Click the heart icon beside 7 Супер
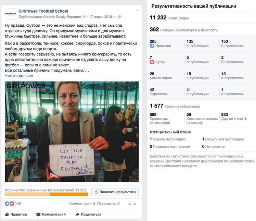The height and width of the screenshot is (221, 256). tap(152, 62)
